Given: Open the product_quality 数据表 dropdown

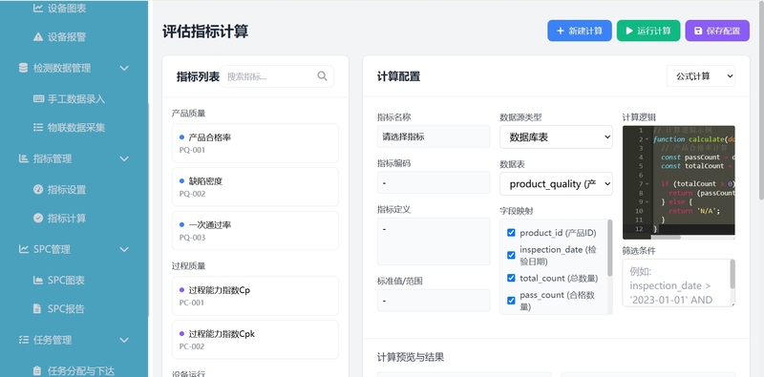Looking at the screenshot, I should (556, 183).
